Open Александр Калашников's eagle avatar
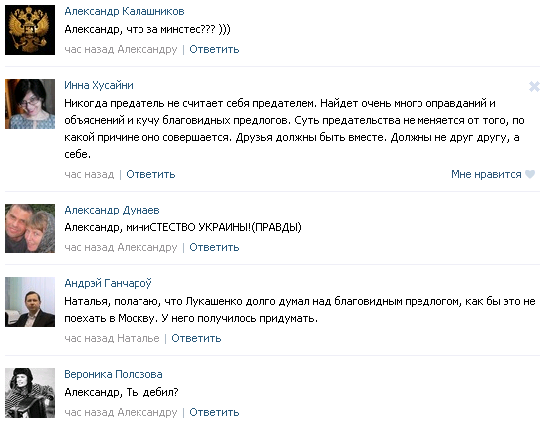Viewport: 557px width, 429px height. coord(30,30)
